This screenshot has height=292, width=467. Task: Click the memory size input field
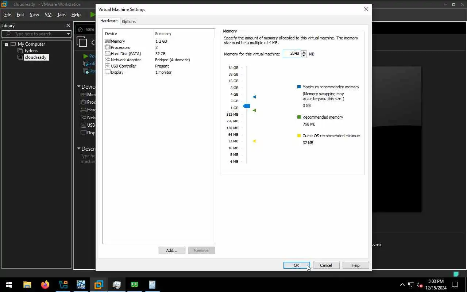point(292,54)
